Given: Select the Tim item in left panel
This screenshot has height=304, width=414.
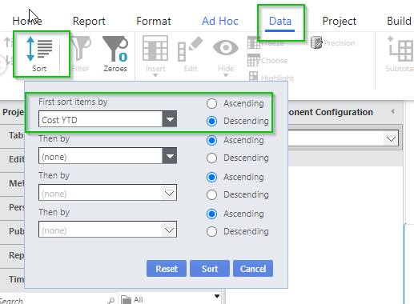Looking at the screenshot, I should [x=12, y=279].
